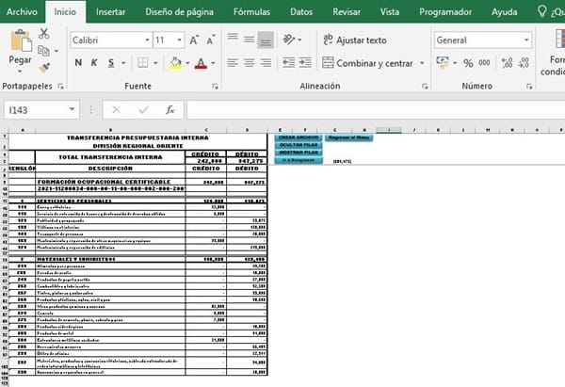This screenshot has width=565, height=387.
Task: Click the Format Painter brush icon
Action: [x=44, y=68]
